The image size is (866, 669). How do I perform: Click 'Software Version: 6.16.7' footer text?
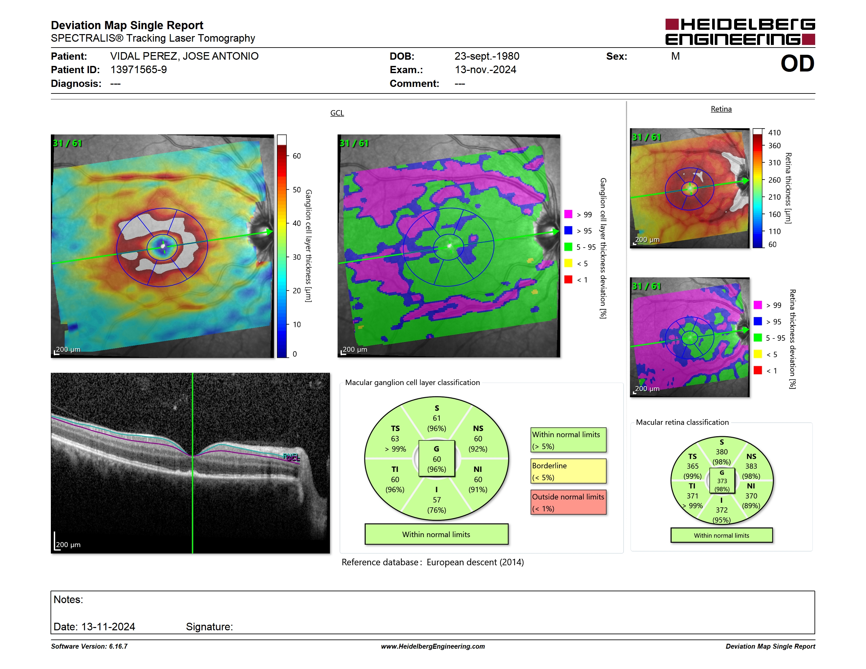89,646
